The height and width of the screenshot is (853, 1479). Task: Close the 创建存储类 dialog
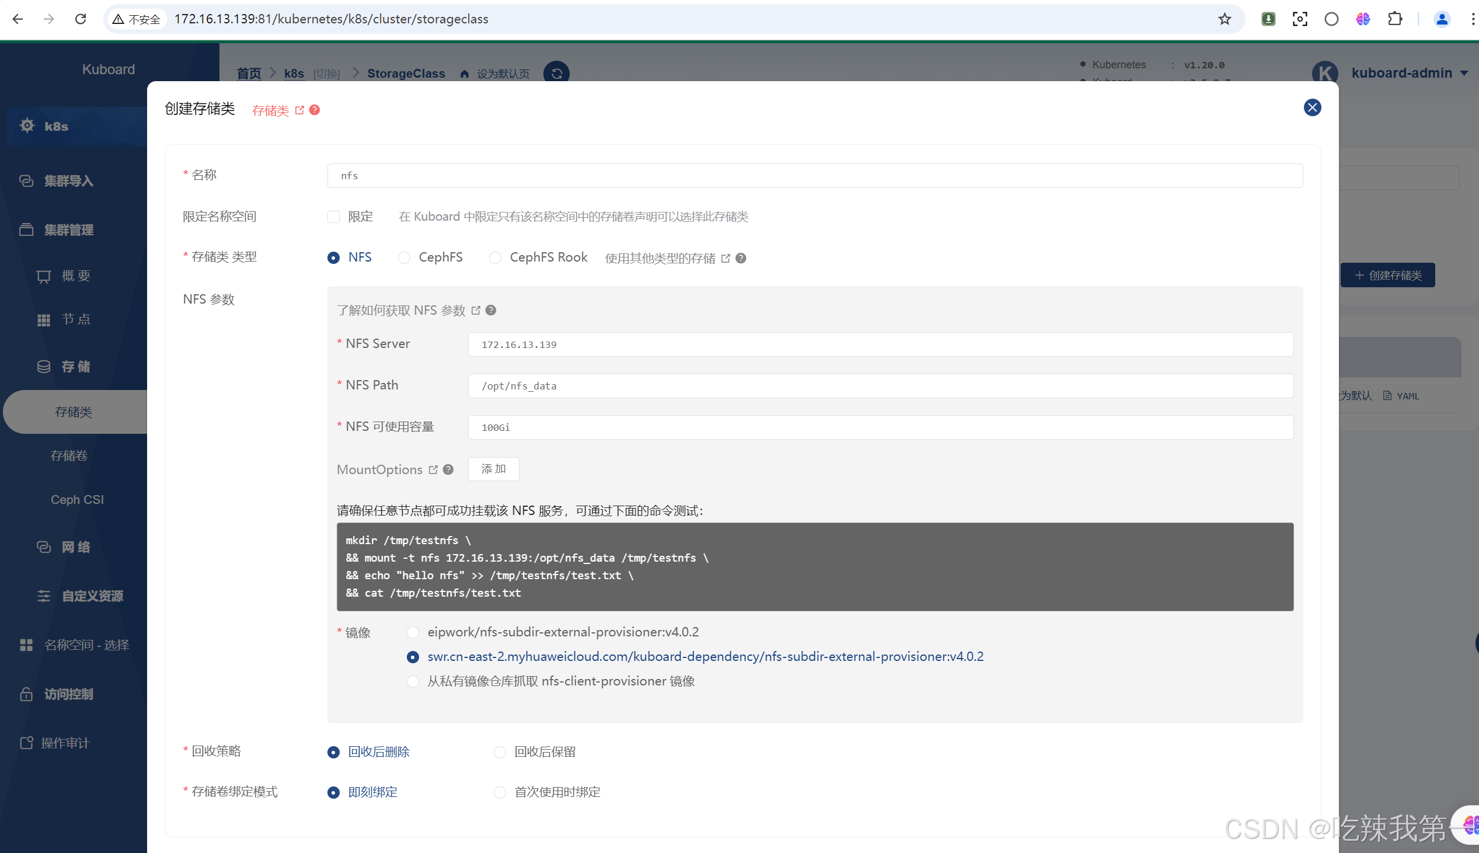[1312, 108]
